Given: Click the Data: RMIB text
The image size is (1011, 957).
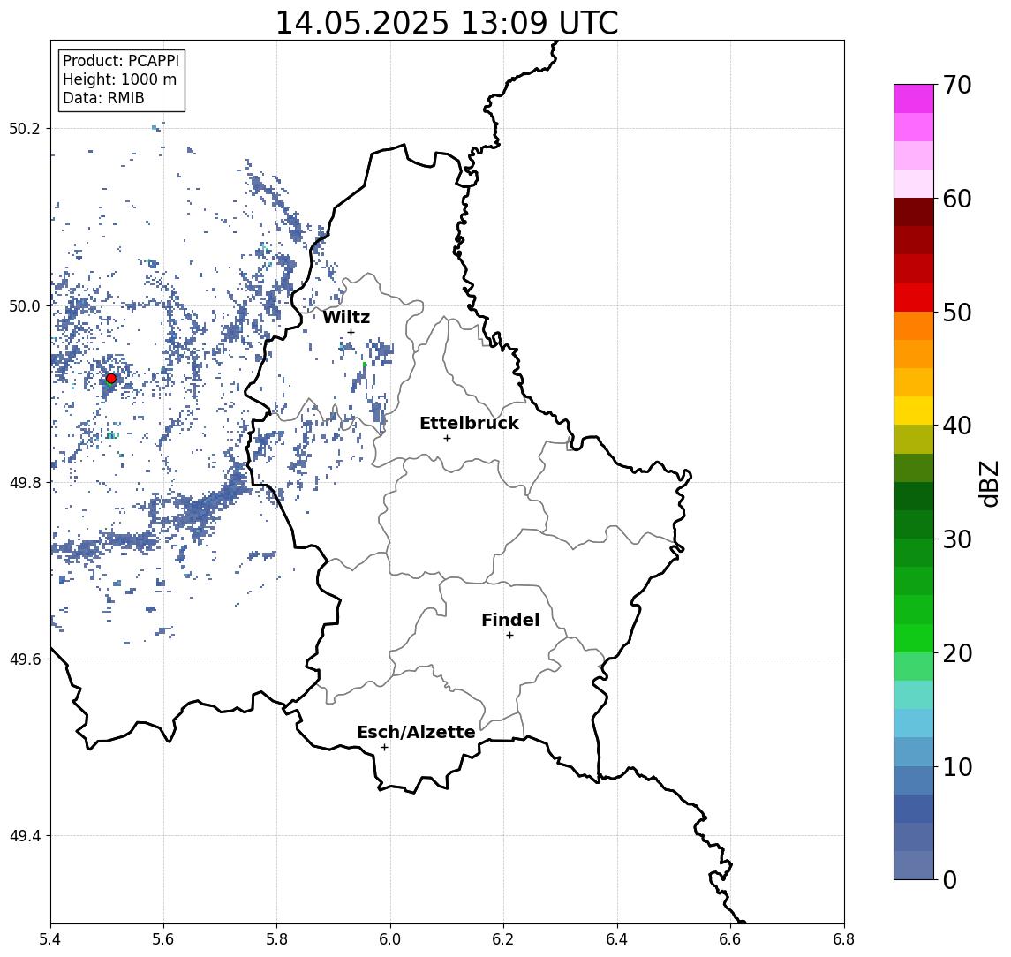Looking at the screenshot, I should 103,98.
